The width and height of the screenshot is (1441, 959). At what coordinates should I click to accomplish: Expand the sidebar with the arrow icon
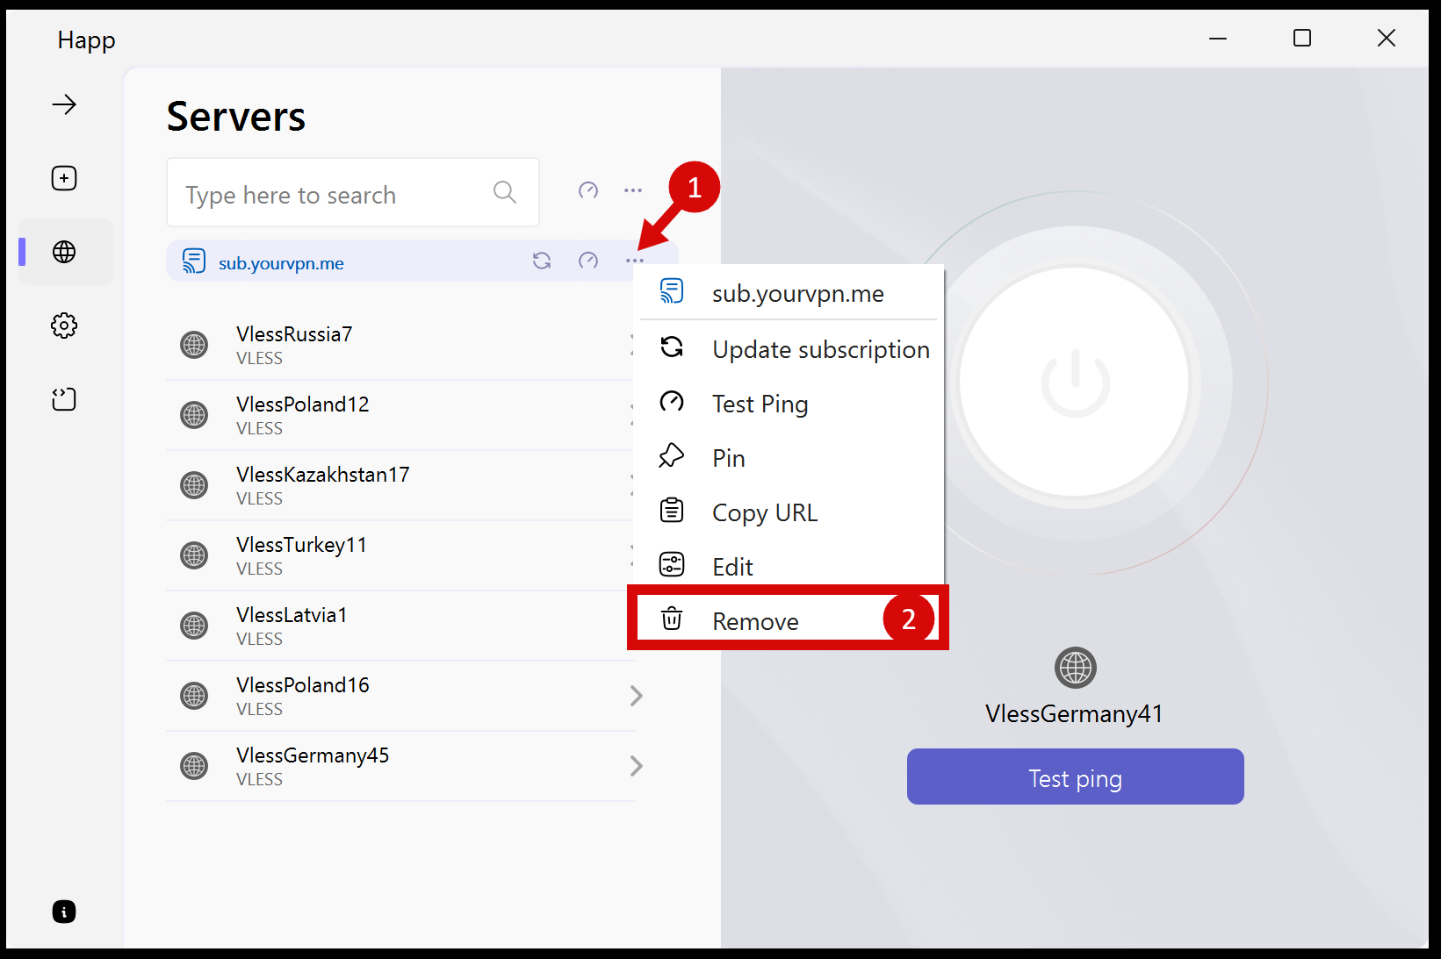coord(64,105)
